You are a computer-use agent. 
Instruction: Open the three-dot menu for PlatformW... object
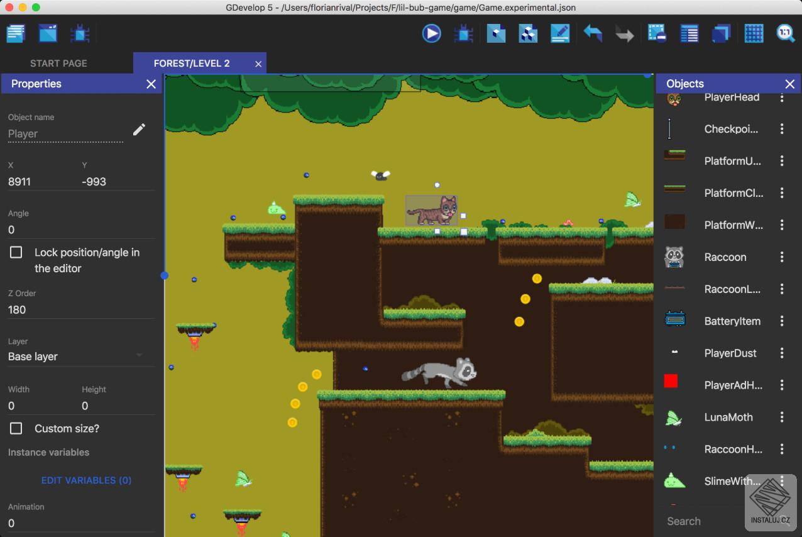pos(782,225)
